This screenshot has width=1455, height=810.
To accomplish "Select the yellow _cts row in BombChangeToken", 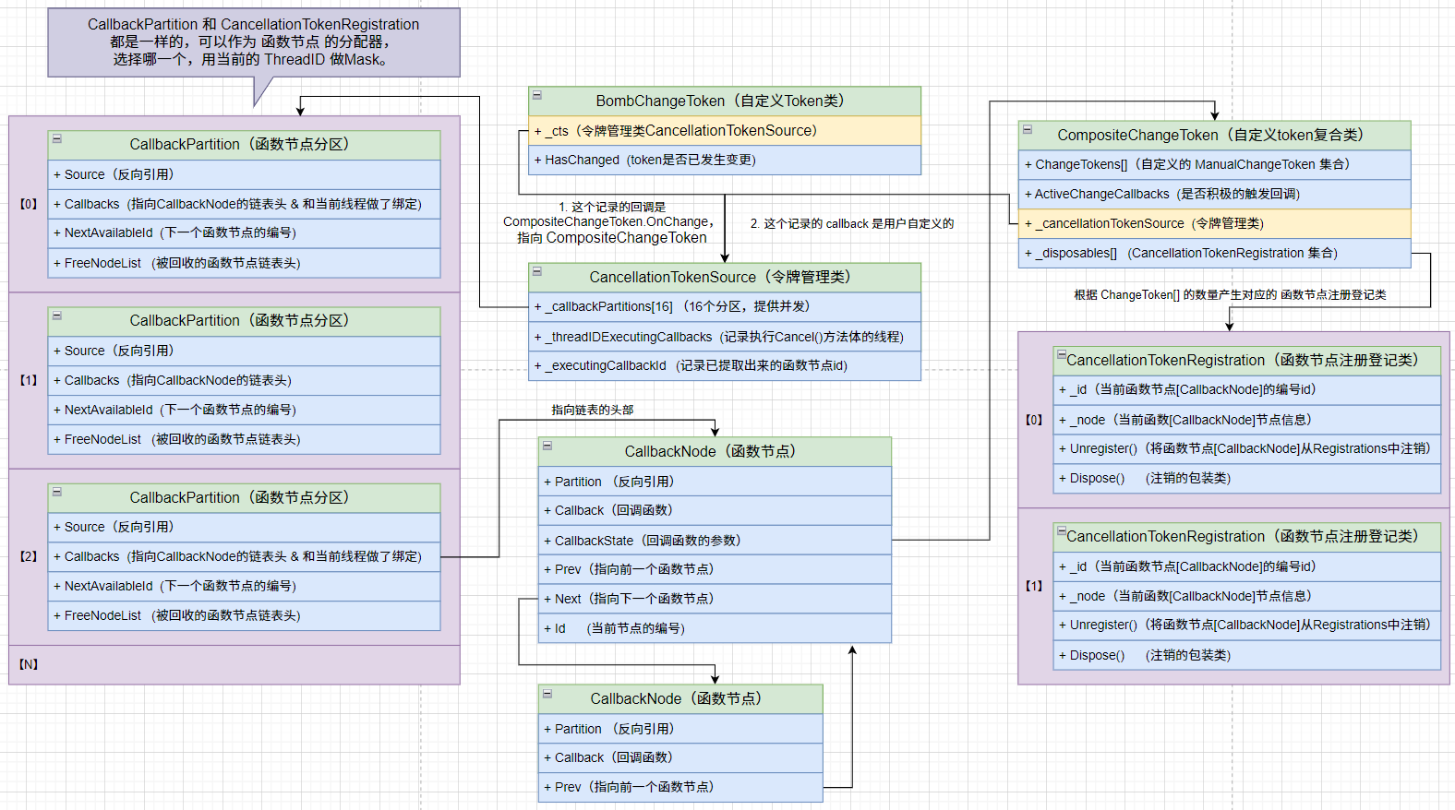I will [725, 131].
